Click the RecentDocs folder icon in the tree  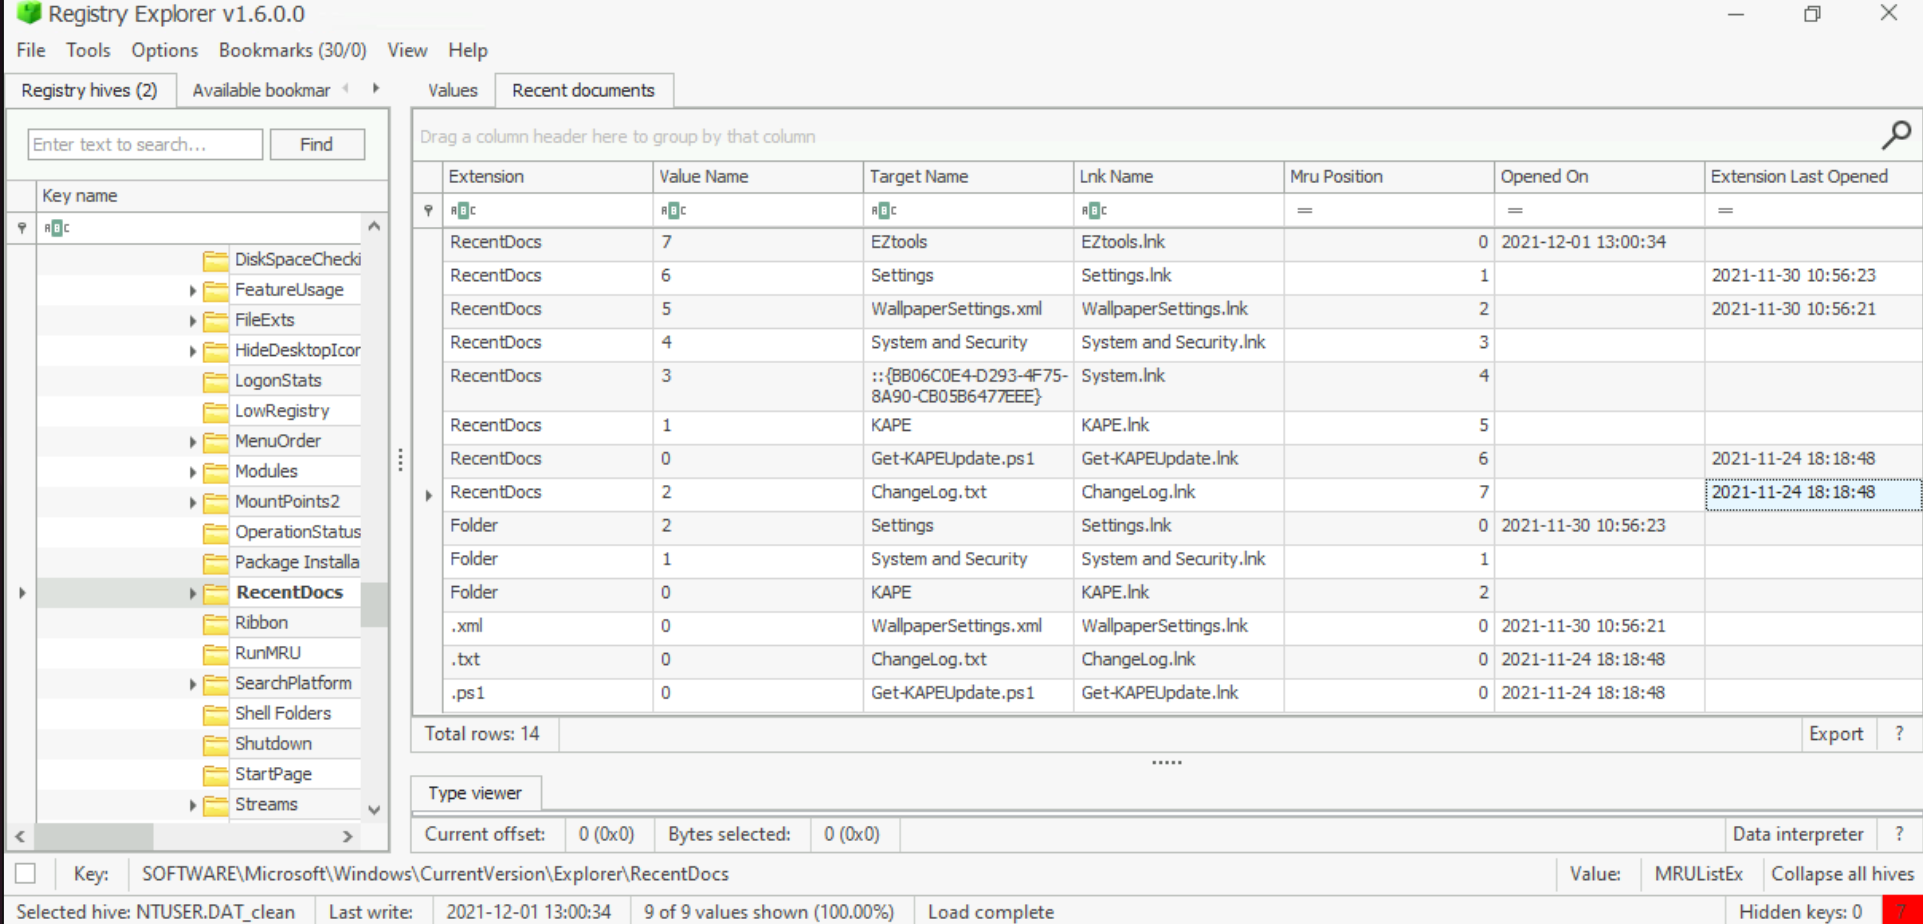click(x=216, y=593)
